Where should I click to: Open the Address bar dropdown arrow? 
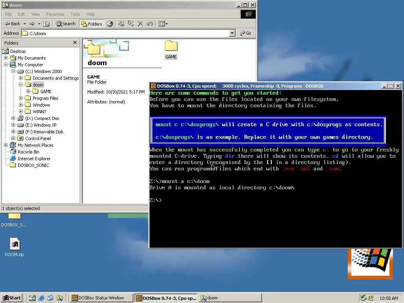[232, 33]
